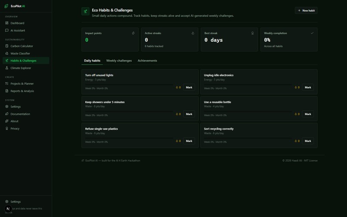
Task: Click progress bar for Refuse single-use plastics
Action: pyautogui.click(x=129, y=138)
